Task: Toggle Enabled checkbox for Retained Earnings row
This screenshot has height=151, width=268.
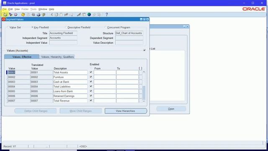Action: tap(91, 96)
